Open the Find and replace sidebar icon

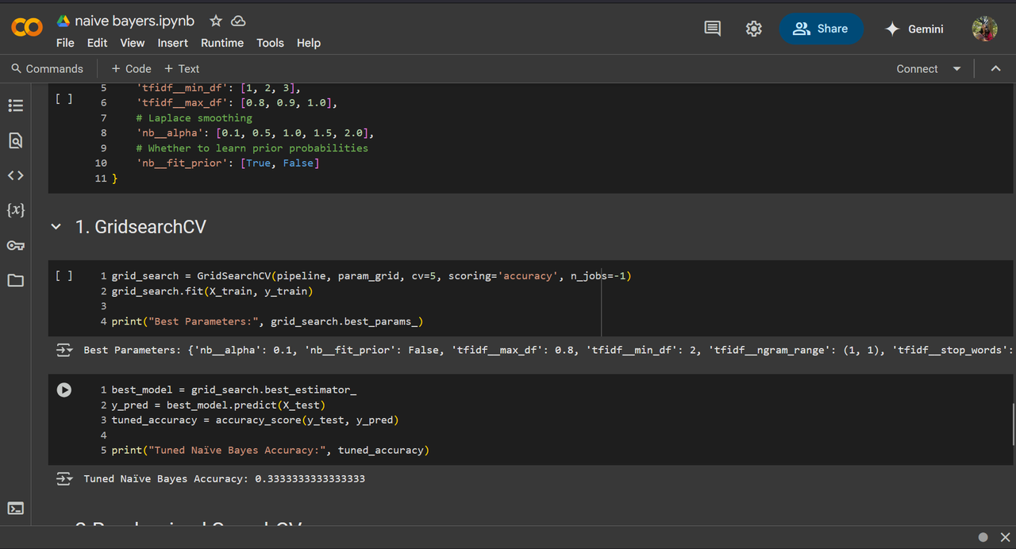[15, 140]
